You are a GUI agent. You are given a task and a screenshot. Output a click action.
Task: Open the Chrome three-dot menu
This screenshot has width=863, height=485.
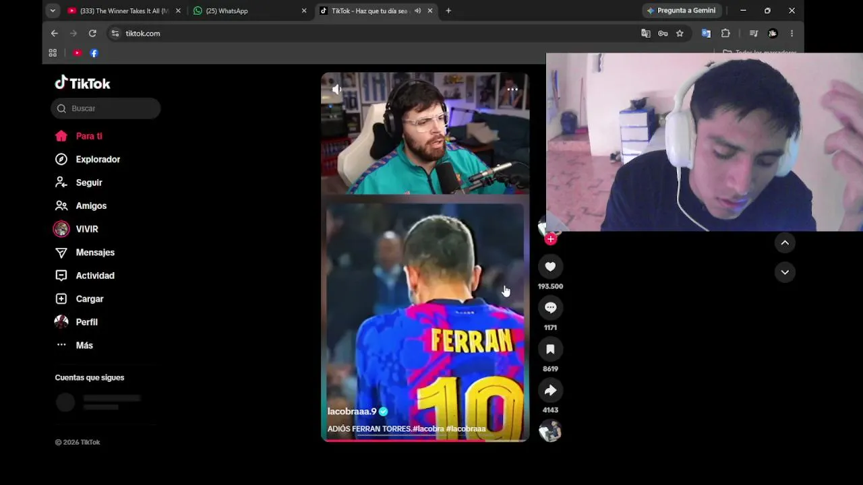792,34
